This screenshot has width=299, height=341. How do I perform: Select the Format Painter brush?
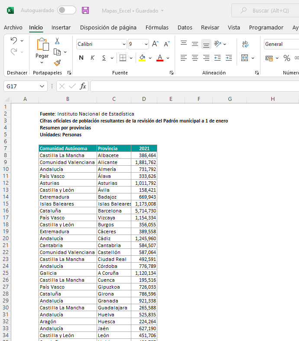click(x=57, y=63)
